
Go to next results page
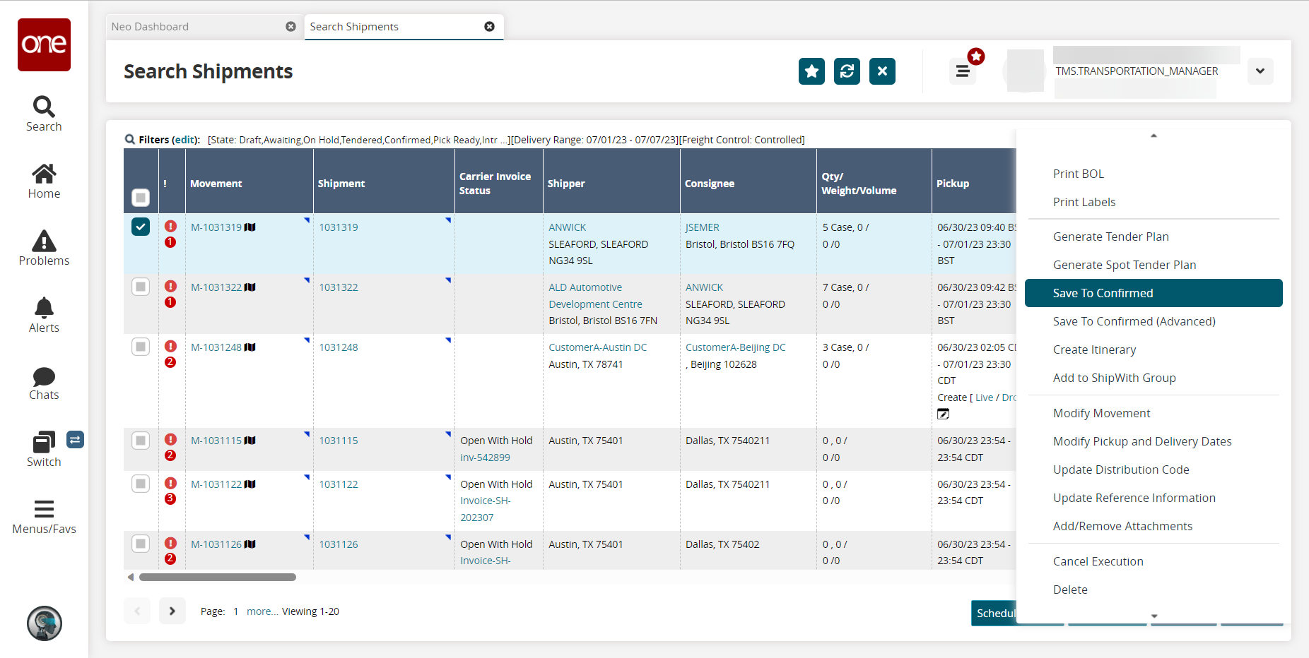point(172,611)
